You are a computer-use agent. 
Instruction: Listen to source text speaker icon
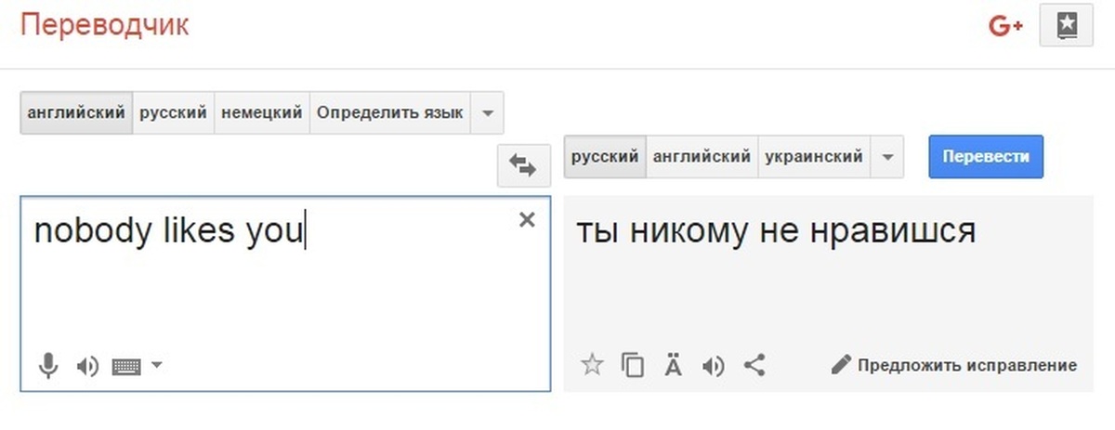87,367
